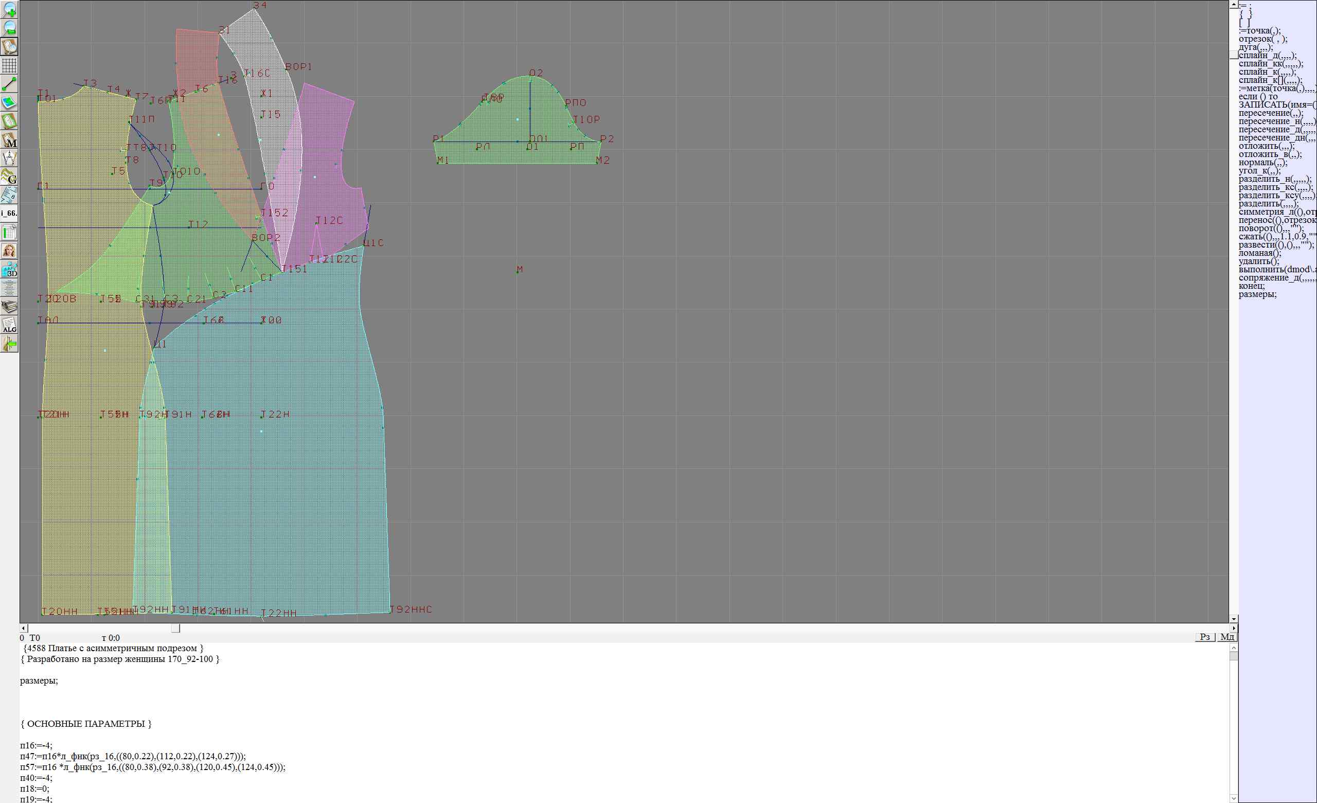Click the pattern with G icon
Image resolution: width=1317 pixels, height=803 pixels.
pyautogui.click(x=10, y=177)
